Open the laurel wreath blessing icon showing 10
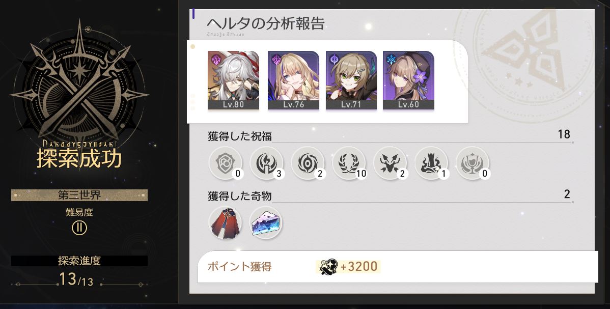Viewport: 610px width, 309px height. [x=349, y=163]
